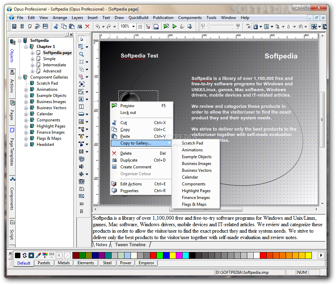Click the vertical canvas scrollbar thumb

(x=322, y=120)
